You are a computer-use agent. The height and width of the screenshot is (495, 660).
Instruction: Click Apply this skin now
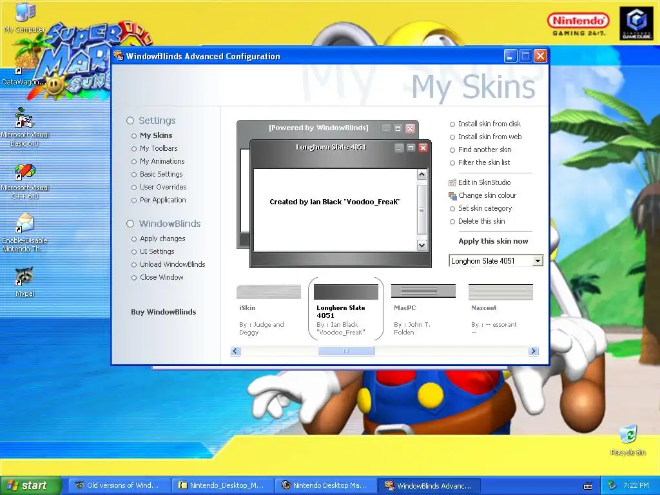(493, 241)
